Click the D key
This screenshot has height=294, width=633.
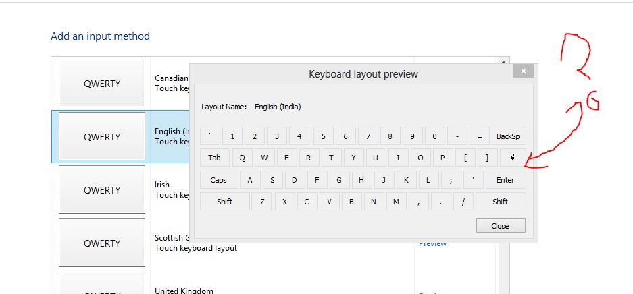pyautogui.click(x=295, y=180)
